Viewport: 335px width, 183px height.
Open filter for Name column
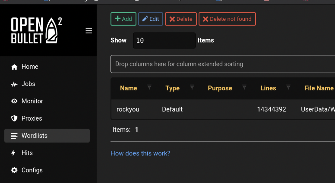(x=149, y=87)
